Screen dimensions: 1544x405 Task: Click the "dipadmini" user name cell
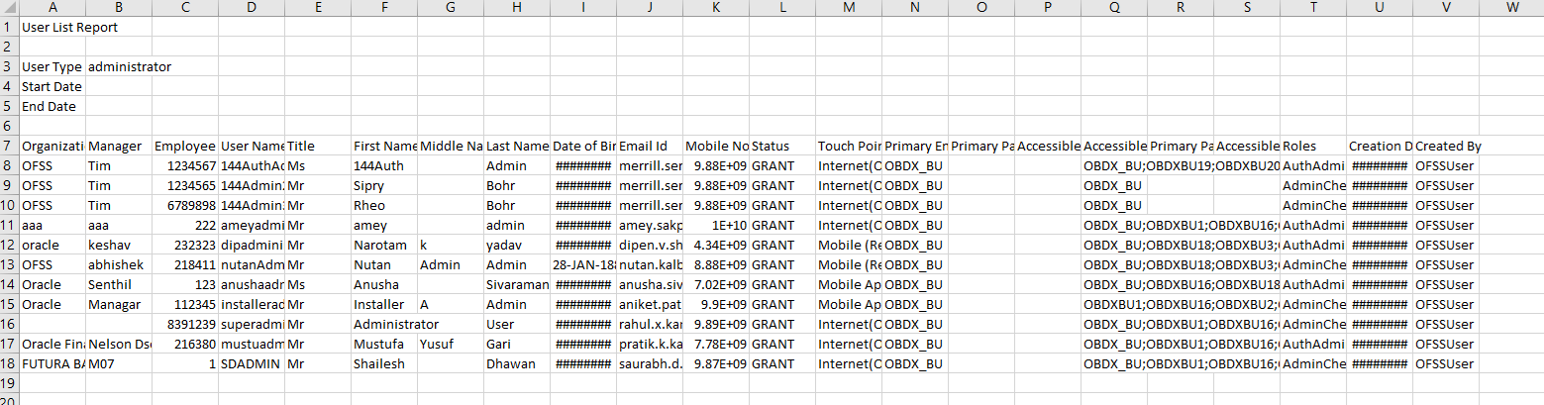click(x=251, y=245)
